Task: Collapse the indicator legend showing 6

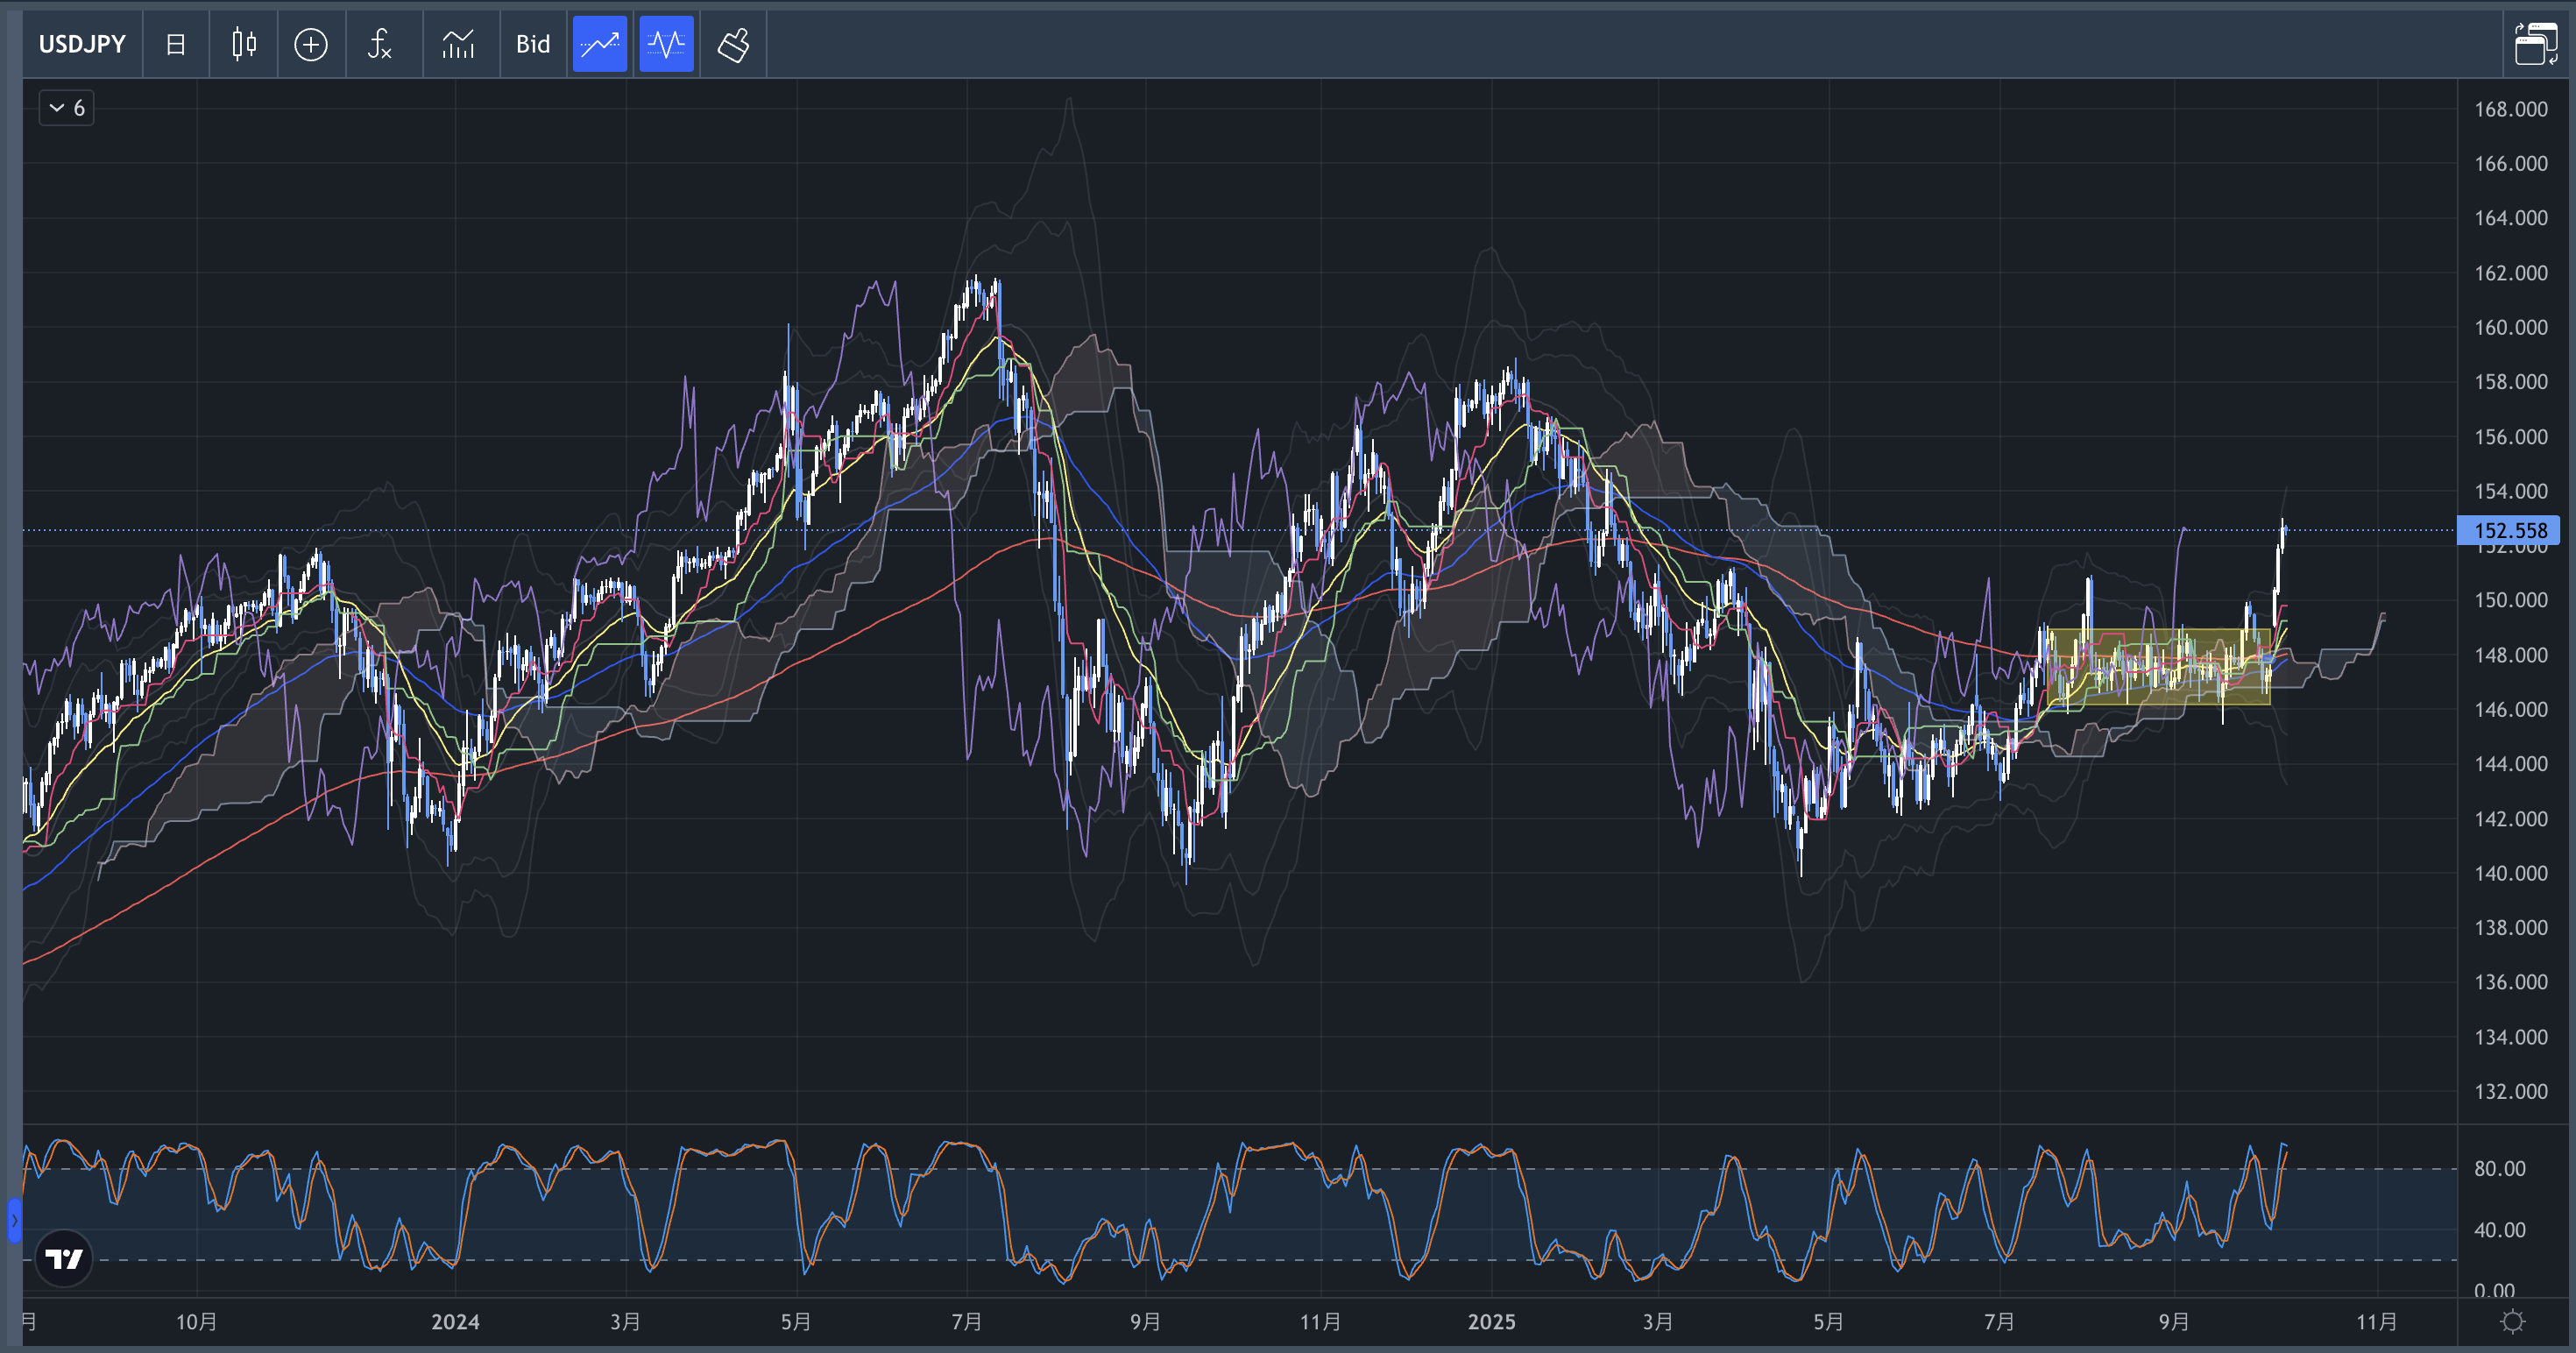Action: 66,108
